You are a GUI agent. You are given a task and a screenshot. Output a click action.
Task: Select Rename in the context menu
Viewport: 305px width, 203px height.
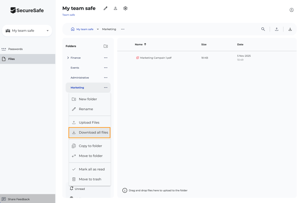86,109
